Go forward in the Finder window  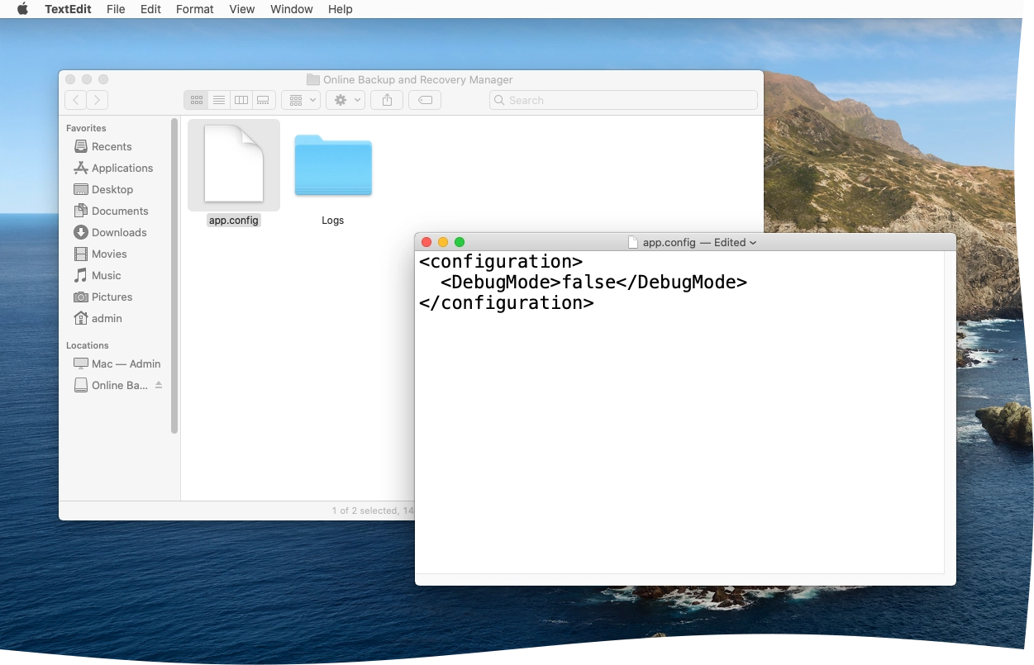[x=98, y=100]
